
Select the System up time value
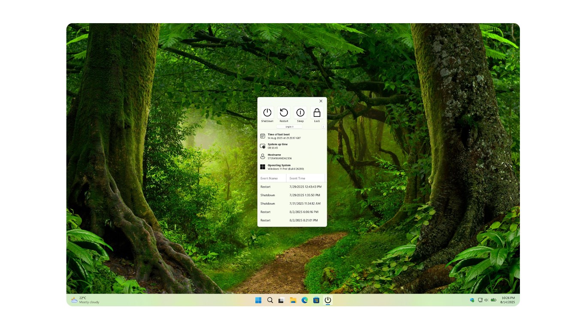click(x=273, y=148)
